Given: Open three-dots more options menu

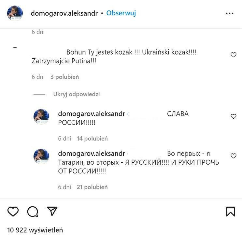Looking at the screenshot, I should (230, 13).
